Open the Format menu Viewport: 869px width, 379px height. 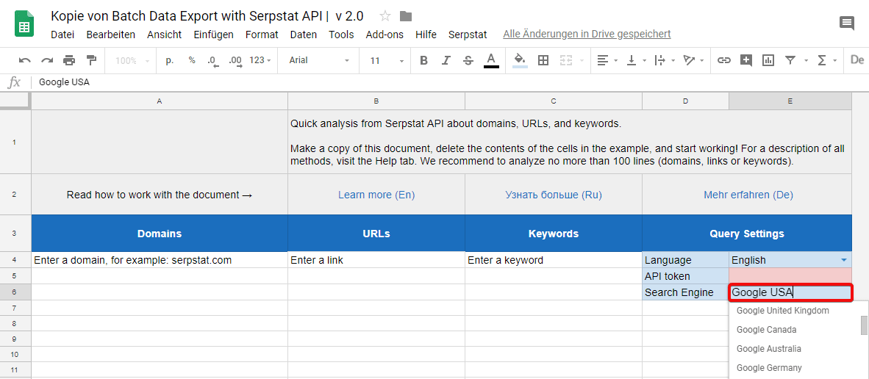click(x=262, y=35)
